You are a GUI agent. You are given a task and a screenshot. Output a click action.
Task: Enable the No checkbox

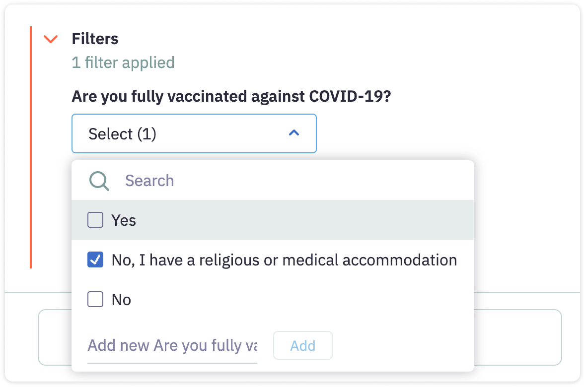95,299
